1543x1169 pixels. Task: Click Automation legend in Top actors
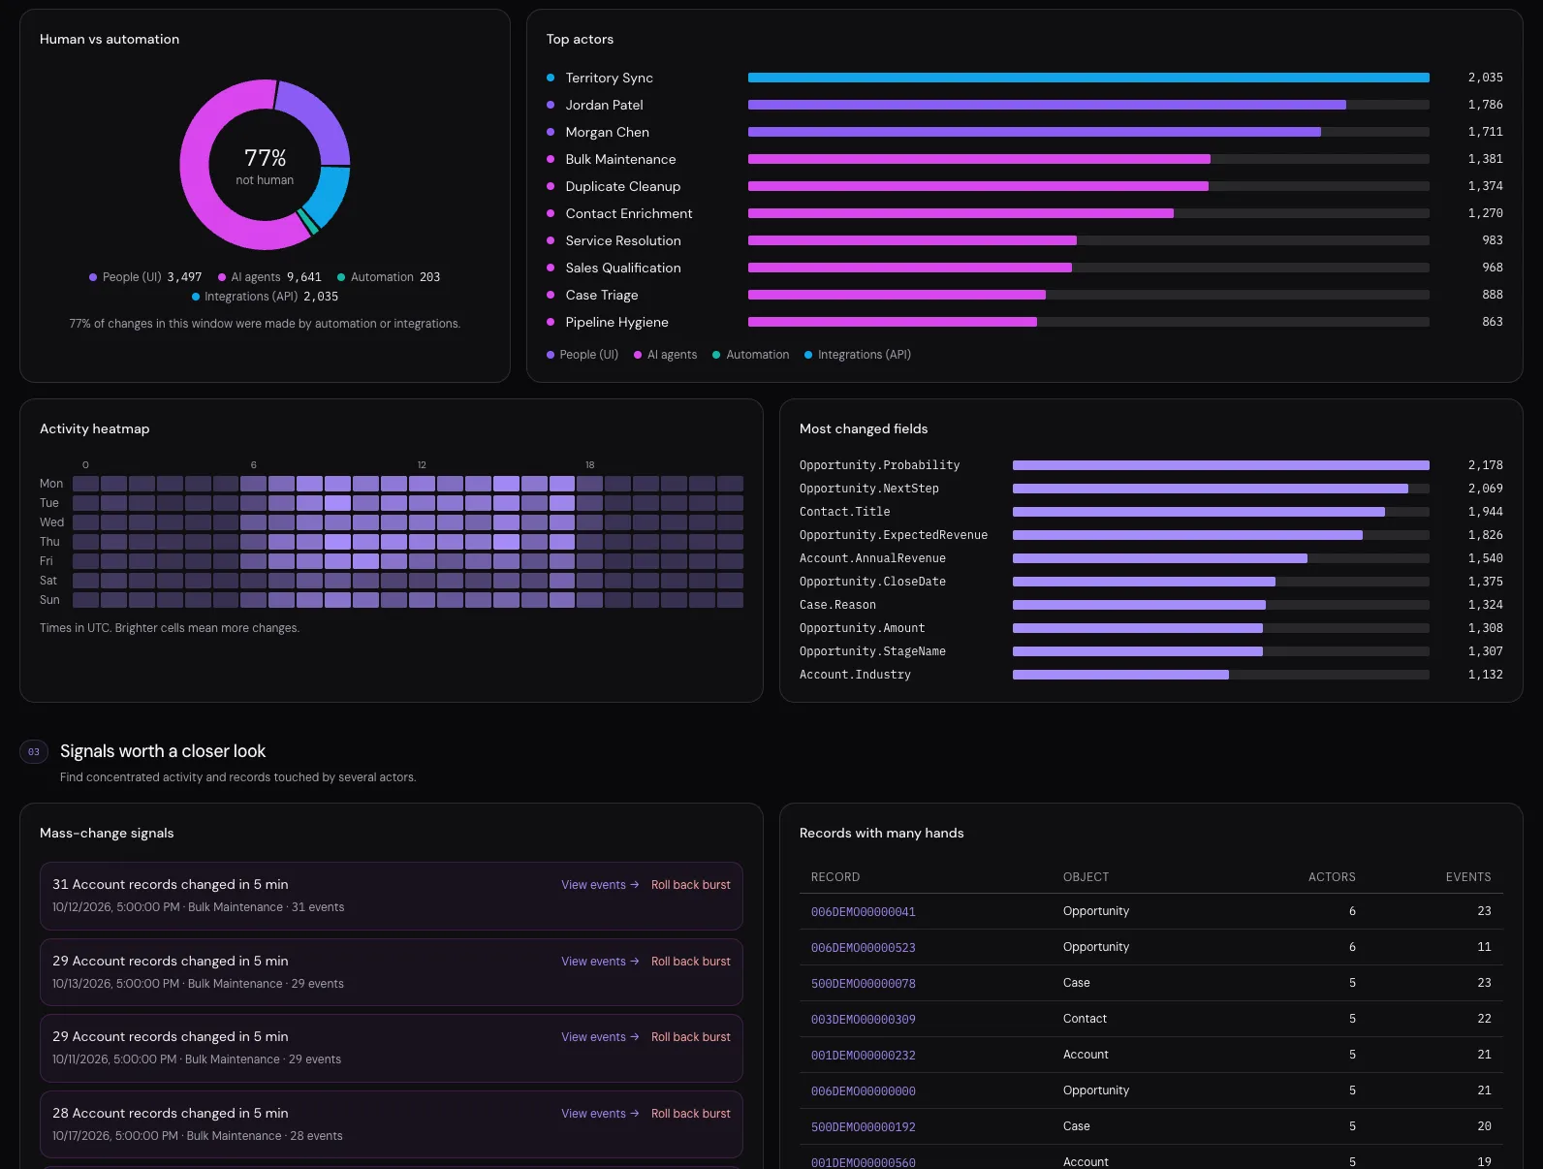pos(751,355)
